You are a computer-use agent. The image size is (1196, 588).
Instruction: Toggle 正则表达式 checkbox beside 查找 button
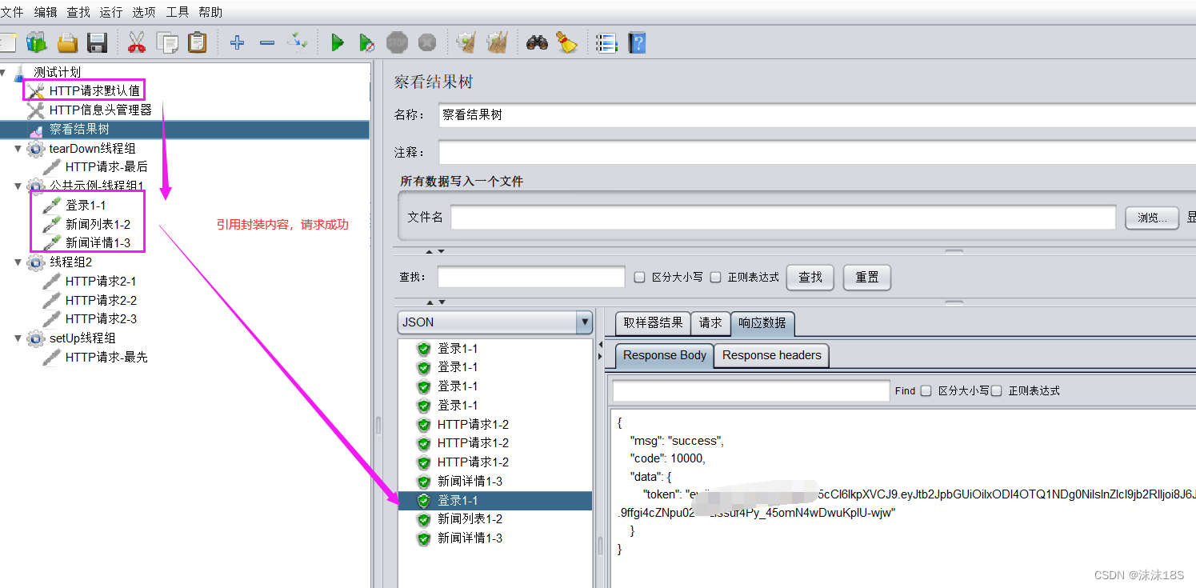pos(716,278)
